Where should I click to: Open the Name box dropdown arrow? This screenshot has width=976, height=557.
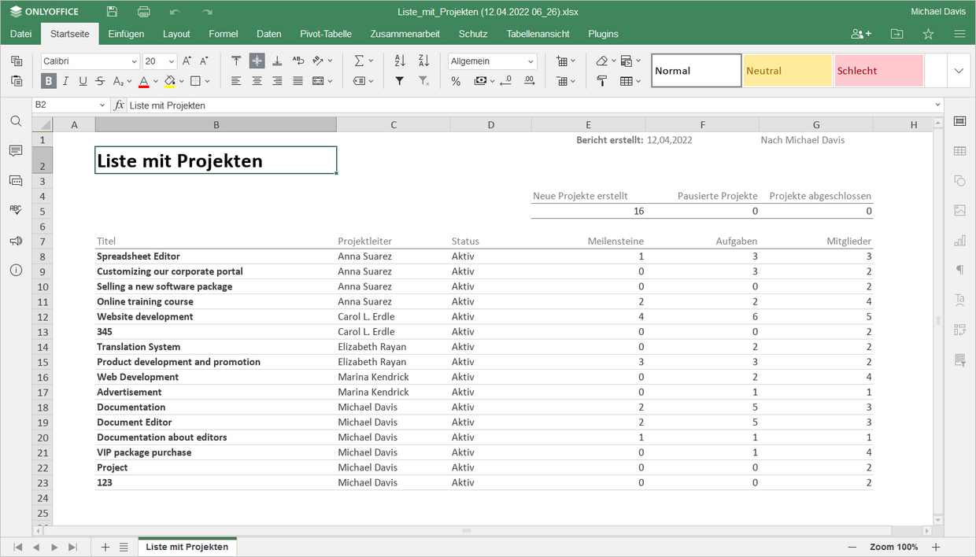tap(102, 105)
